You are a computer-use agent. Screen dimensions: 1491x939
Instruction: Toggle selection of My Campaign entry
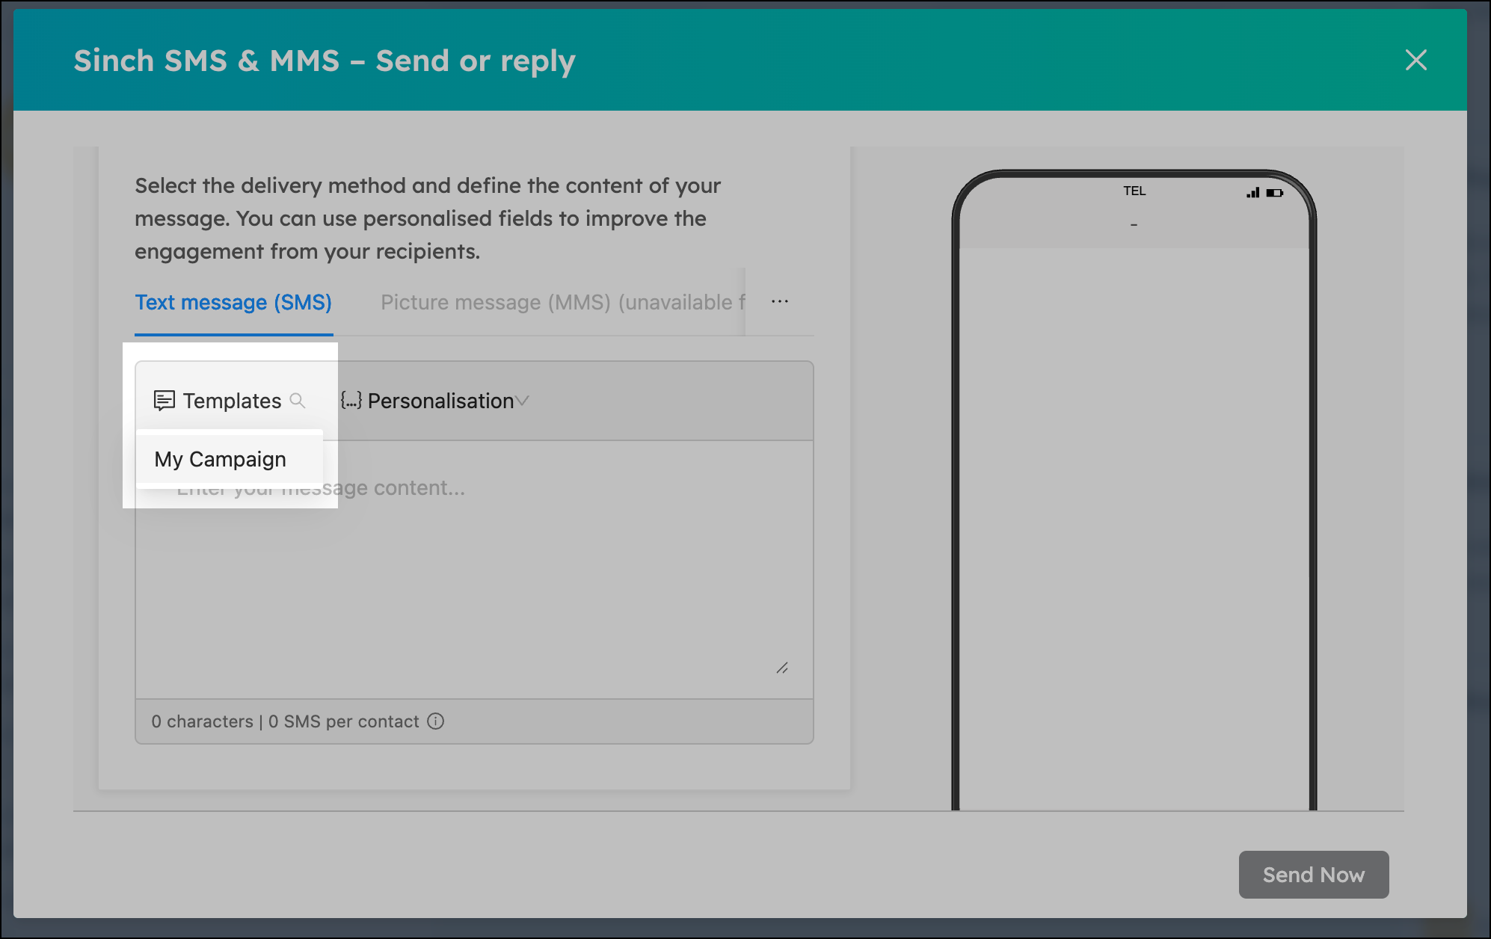[x=220, y=459]
